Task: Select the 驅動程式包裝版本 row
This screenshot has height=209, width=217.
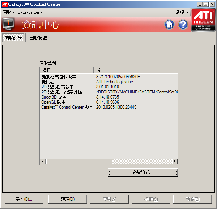Action: click(x=109, y=77)
